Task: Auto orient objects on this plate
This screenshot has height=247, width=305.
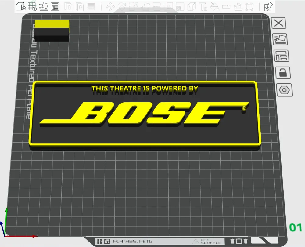Action: [280, 39]
